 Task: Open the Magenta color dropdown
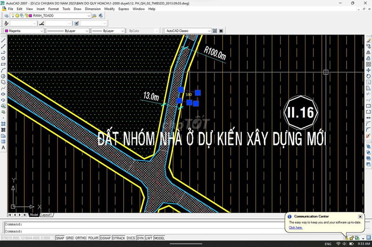[x=41, y=31]
